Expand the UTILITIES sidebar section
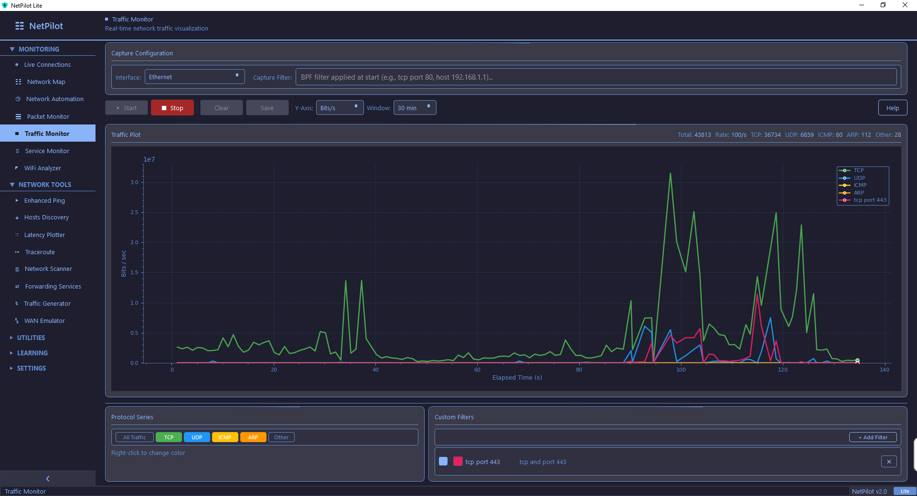 (31, 338)
